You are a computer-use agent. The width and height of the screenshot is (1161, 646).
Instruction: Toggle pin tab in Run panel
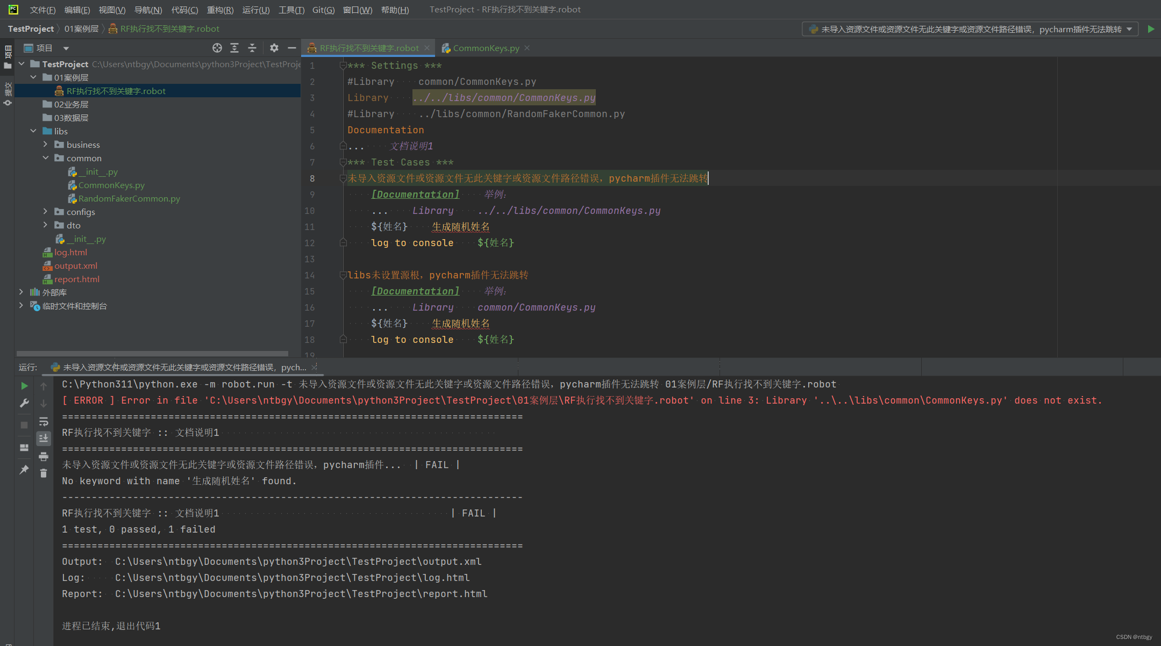[x=24, y=469]
